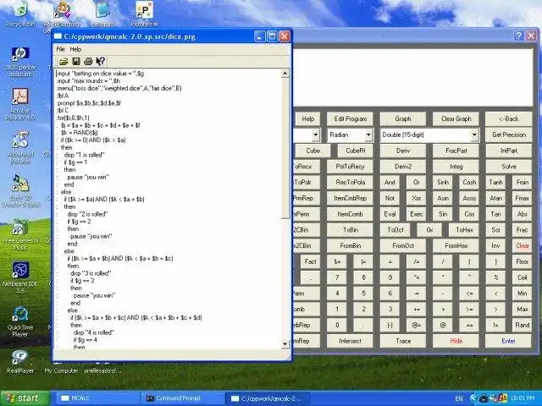The width and height of the screenshot is (542, 406).
Task: Open the File menu in program editor
Action: (x=60, y=49)
